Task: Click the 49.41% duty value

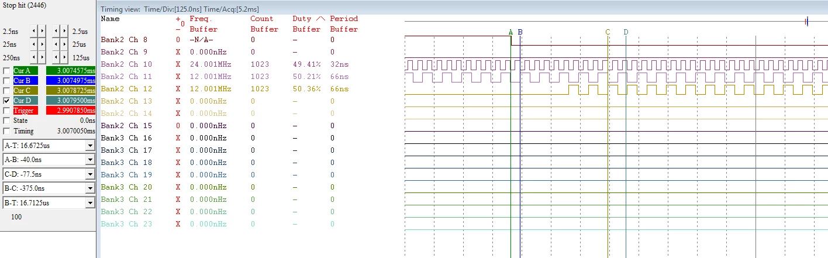Action: coord(306,64)
